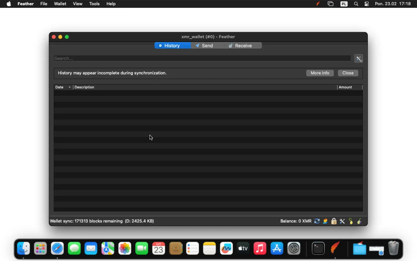Open Finder from the Dock
Viewport: 417px width, 261px height.
pyautogui.click(x=23, y=249)
